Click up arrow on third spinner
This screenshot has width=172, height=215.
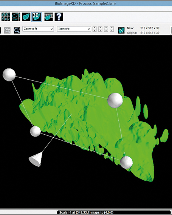[106, 28]
